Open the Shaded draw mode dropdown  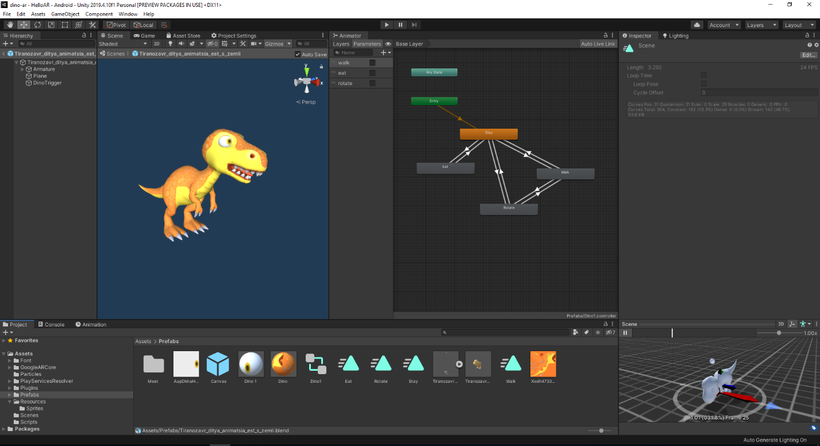pyautogui.click(x=123, y=44)
